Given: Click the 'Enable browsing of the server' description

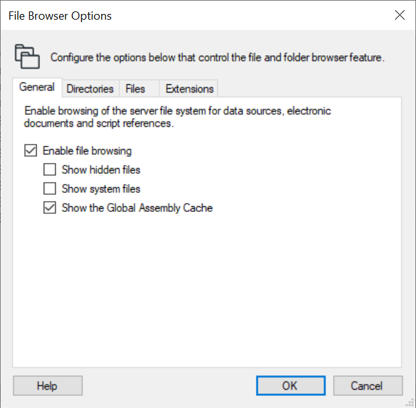Looking at the screenshot, I should pyautogui.click(x=178, y=117).
